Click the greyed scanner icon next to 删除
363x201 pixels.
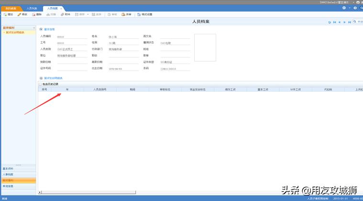48,14
